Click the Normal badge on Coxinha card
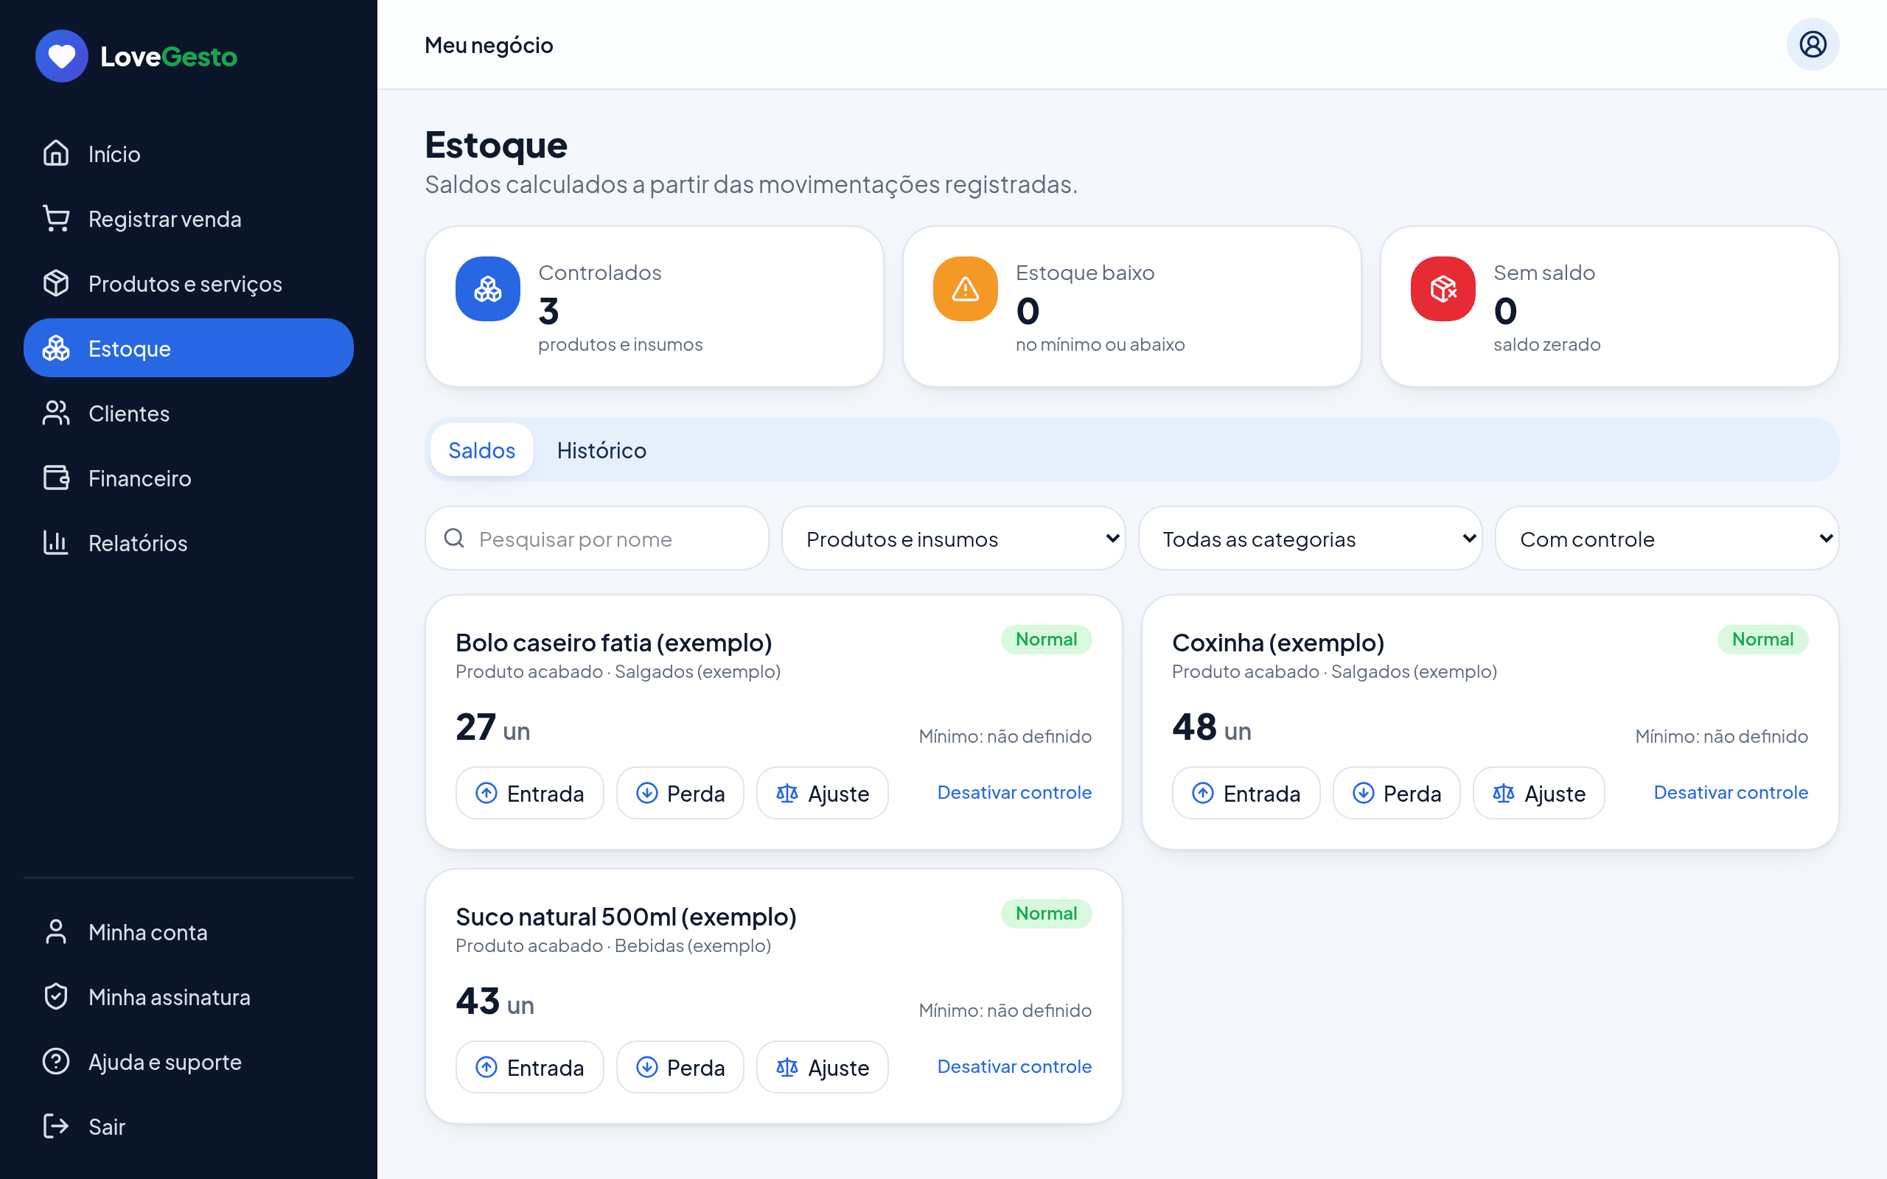This screenshot has width=1887, height=1179. tap(1762, 640)
